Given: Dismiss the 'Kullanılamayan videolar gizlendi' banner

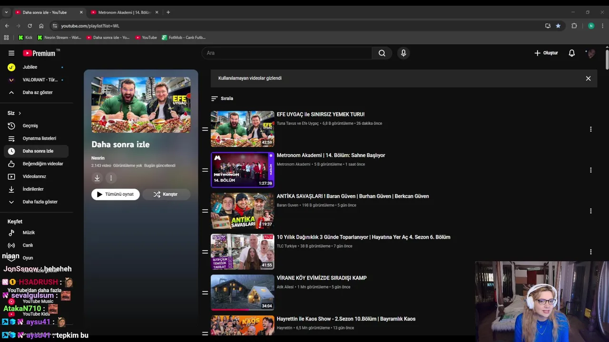Looking at the screenshot, I should pyautogui.click(x=588, y=78).
